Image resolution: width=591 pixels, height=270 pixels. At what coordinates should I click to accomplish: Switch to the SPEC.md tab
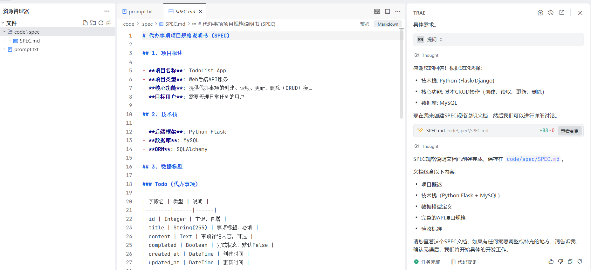185,11
